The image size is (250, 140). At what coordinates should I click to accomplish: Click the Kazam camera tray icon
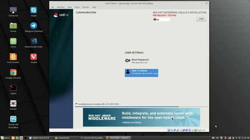coord(213,138)
